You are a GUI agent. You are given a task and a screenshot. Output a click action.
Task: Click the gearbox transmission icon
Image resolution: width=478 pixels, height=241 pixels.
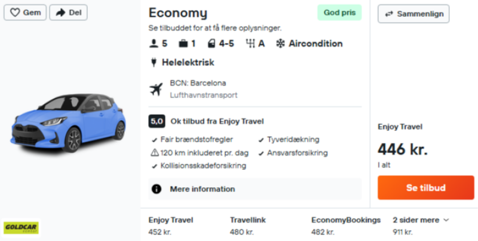coord(250,44)
